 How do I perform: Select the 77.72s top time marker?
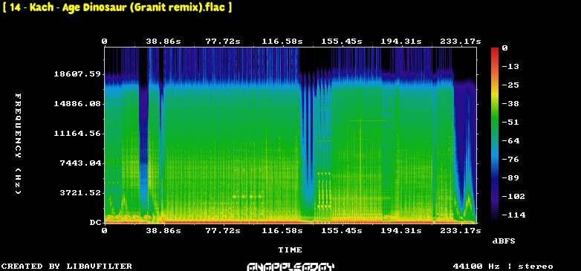(x=223, y=42)
